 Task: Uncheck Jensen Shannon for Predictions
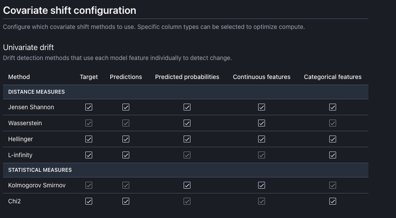(126, 107)
